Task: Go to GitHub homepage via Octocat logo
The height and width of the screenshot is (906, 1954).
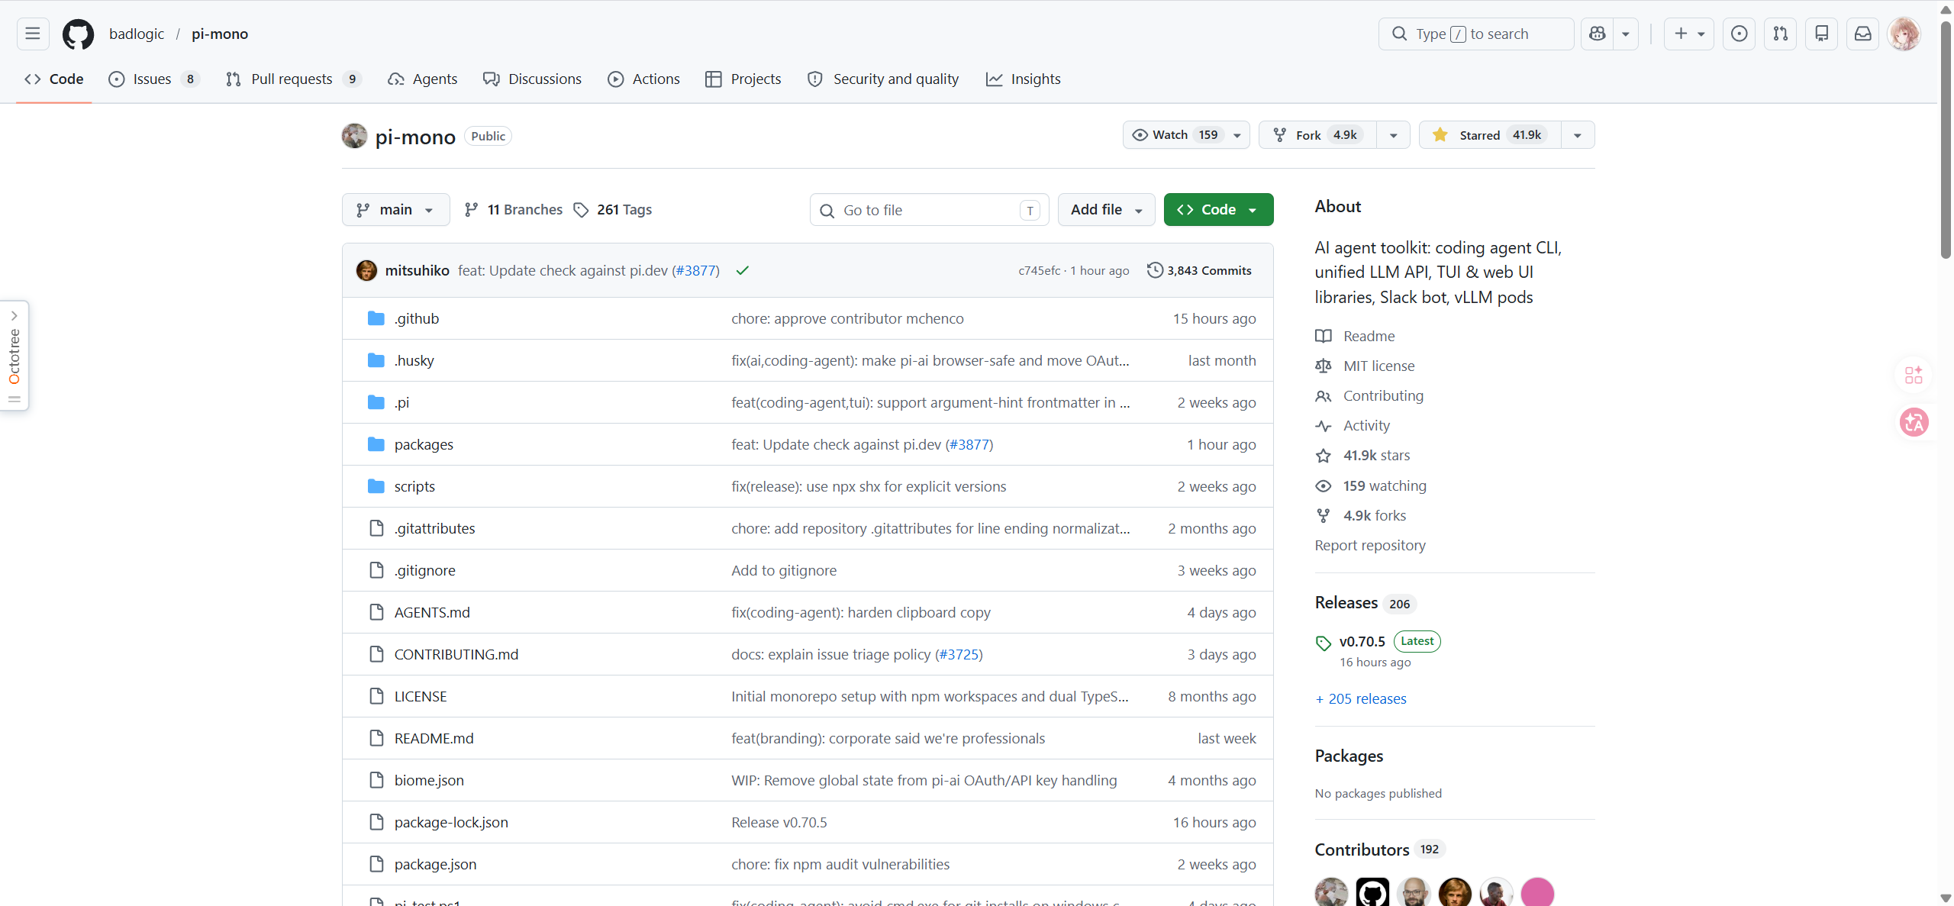Action: (x=78, y=34)
